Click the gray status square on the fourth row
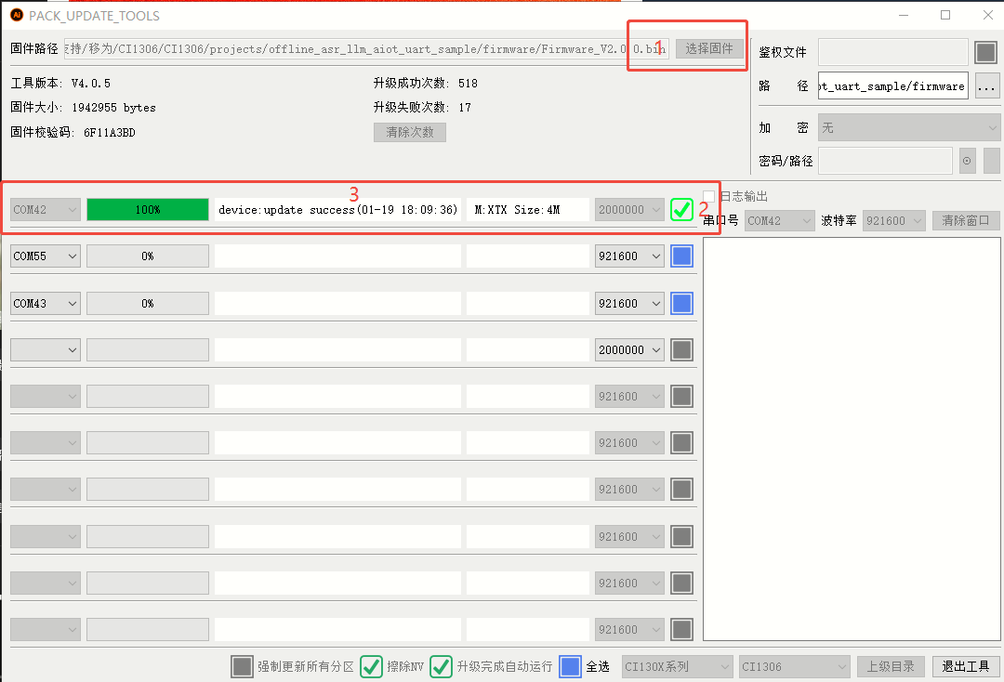 [x=681, y=349]
